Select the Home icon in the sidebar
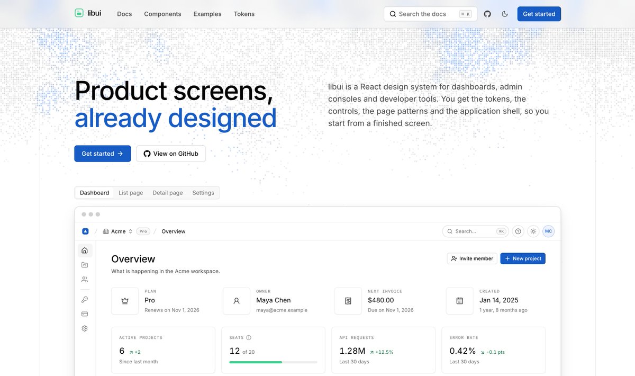Screen dimensions: 635x376 click(85, 250)
